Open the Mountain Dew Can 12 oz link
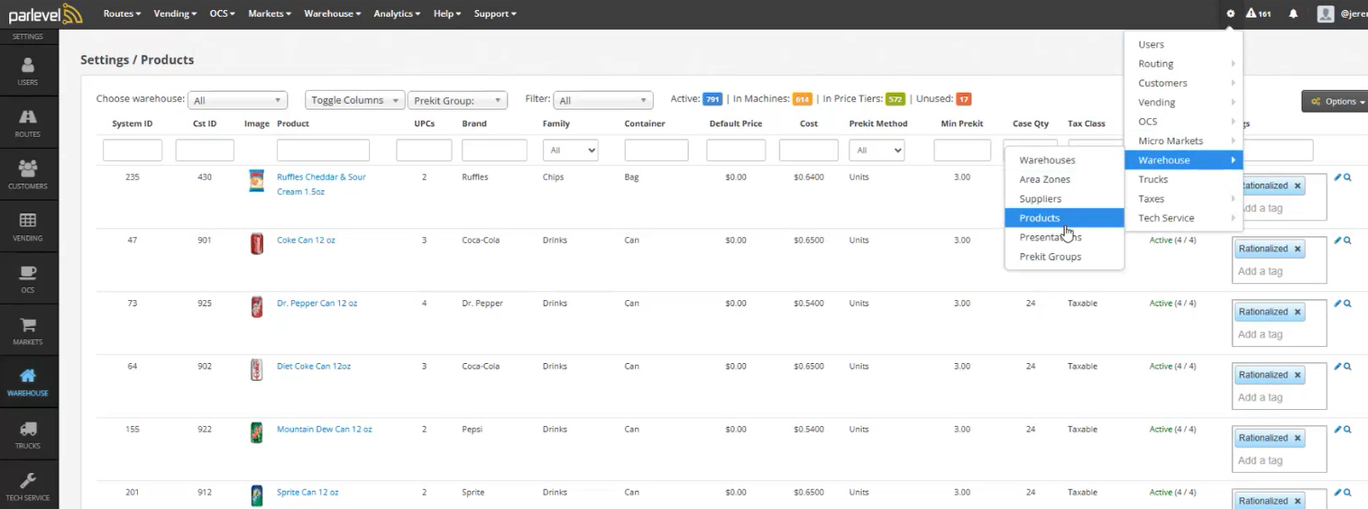The image size is (1368, 509). [324, 430]
